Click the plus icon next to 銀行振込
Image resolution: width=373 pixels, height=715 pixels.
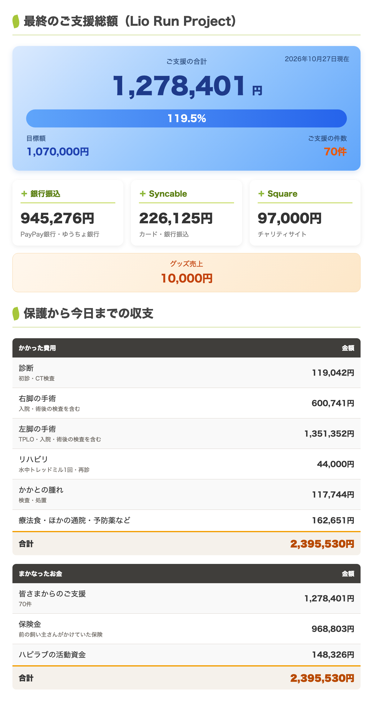point(24,194)
